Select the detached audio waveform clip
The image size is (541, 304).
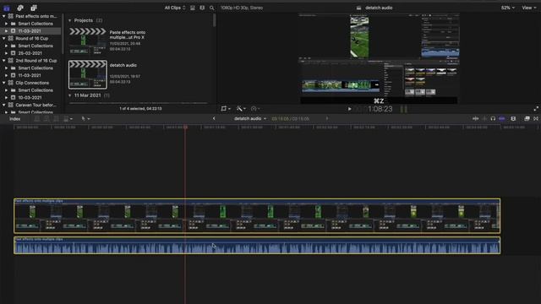coord(257,246)
